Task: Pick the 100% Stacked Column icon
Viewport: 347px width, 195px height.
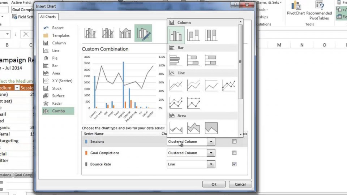Action: click(211, 35)
